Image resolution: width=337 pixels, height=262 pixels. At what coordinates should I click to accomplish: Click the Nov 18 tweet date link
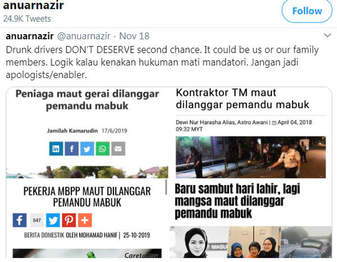point(134,36)
